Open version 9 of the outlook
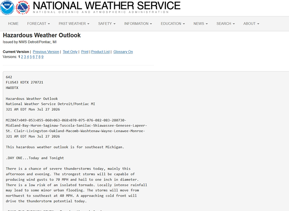289x211 pixels. click(42, 57)
